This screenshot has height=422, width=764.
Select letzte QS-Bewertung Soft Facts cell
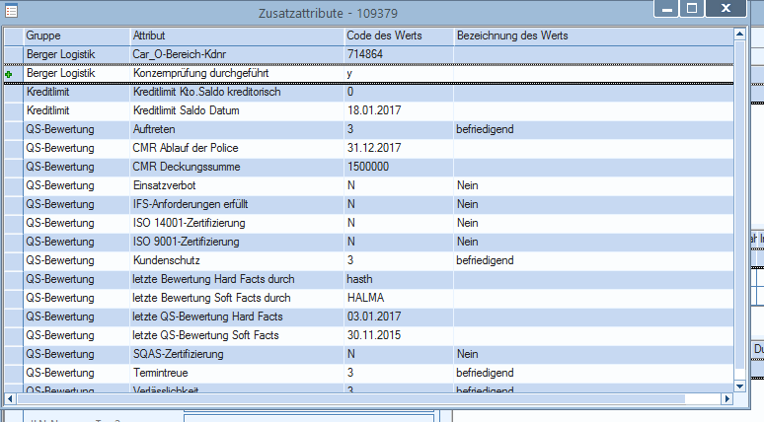pos(237,335)
